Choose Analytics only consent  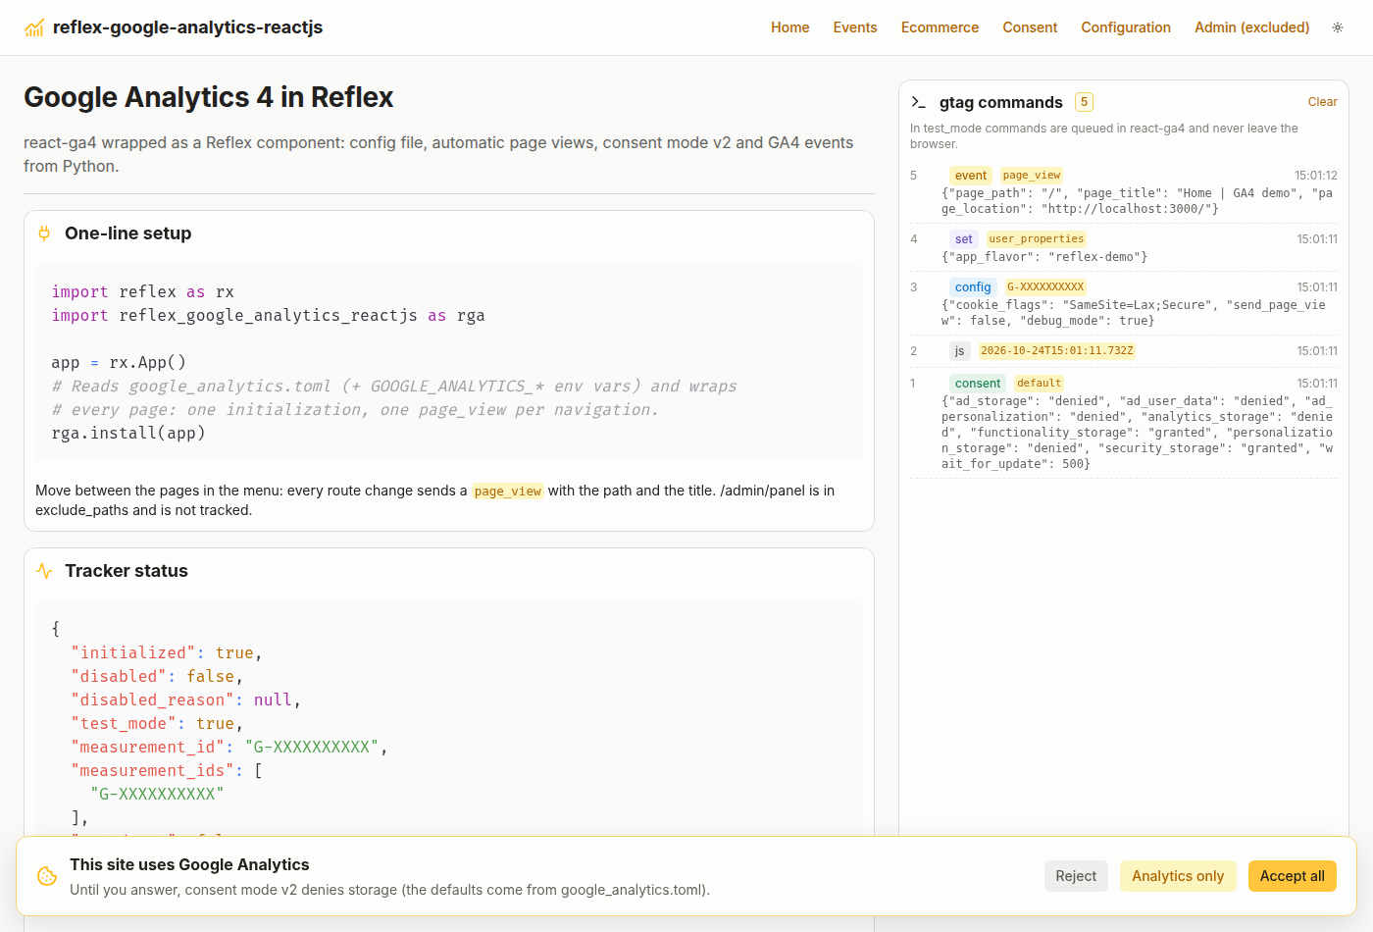click(1178, 876)
